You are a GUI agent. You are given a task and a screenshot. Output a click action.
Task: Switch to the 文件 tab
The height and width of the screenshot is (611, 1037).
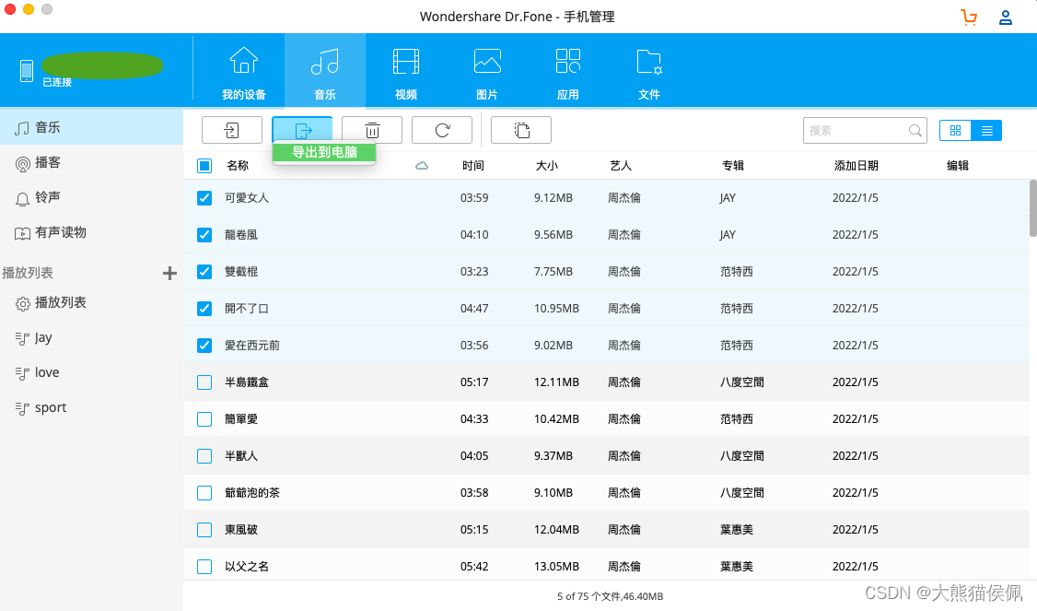pos(648,72)
